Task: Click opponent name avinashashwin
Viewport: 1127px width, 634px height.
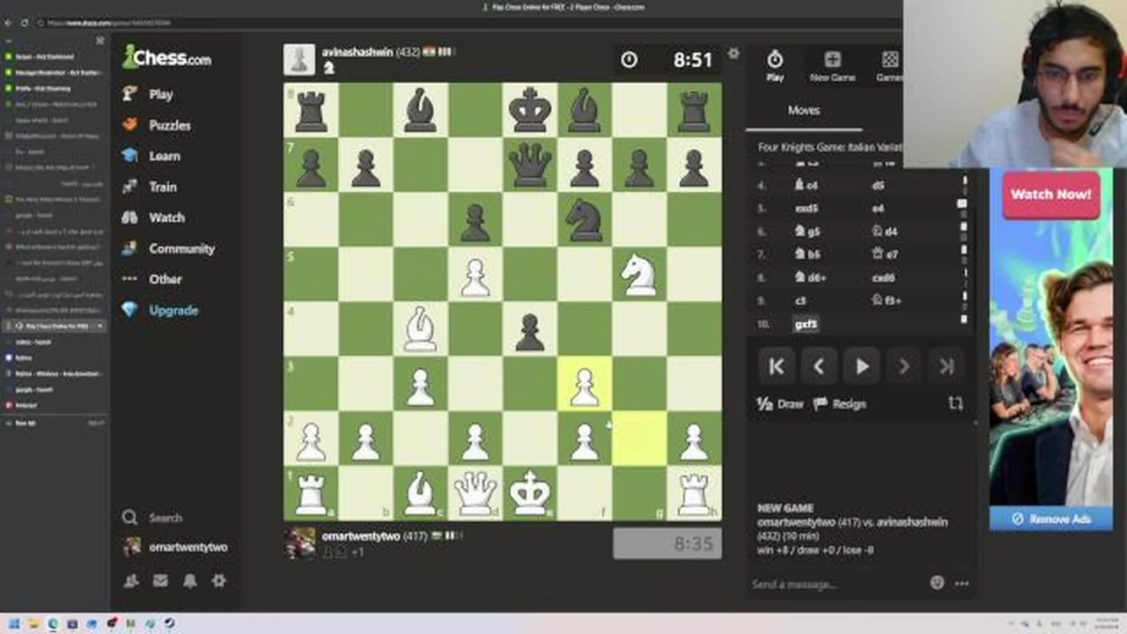Action: pyautogui.click(x=357, y=52)
